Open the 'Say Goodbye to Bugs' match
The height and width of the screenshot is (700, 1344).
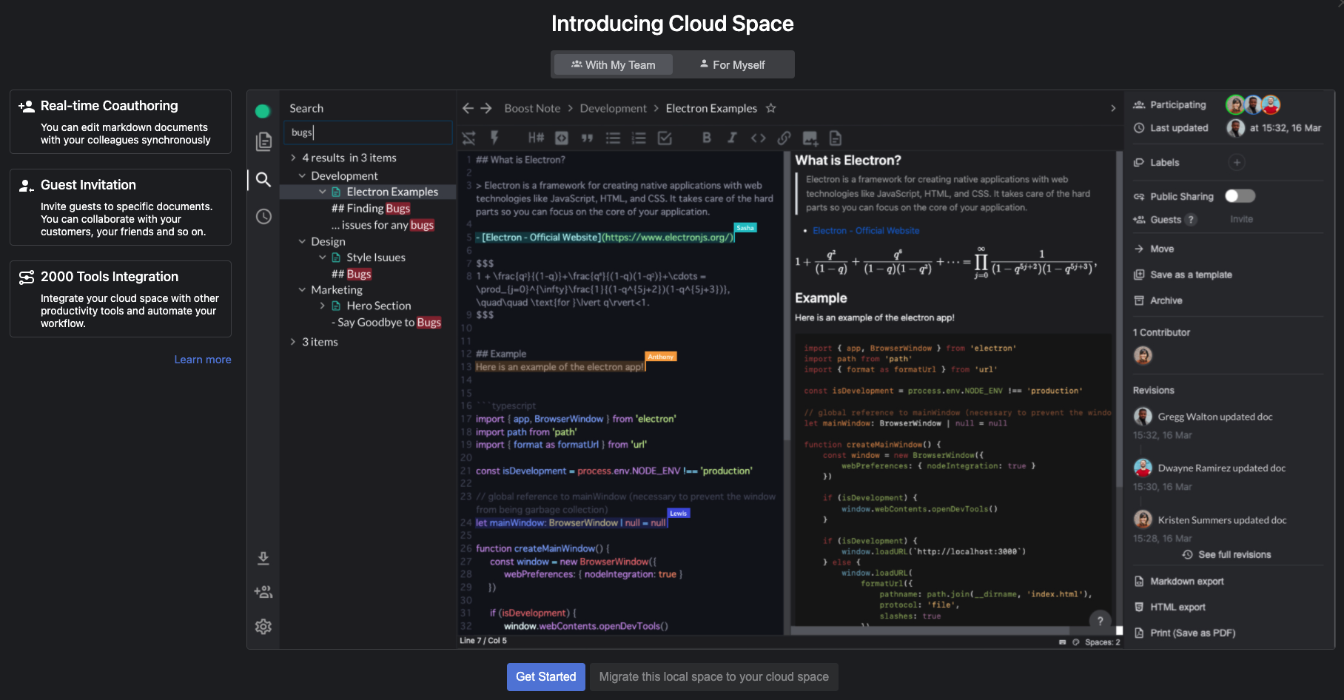tap(386, 323)
